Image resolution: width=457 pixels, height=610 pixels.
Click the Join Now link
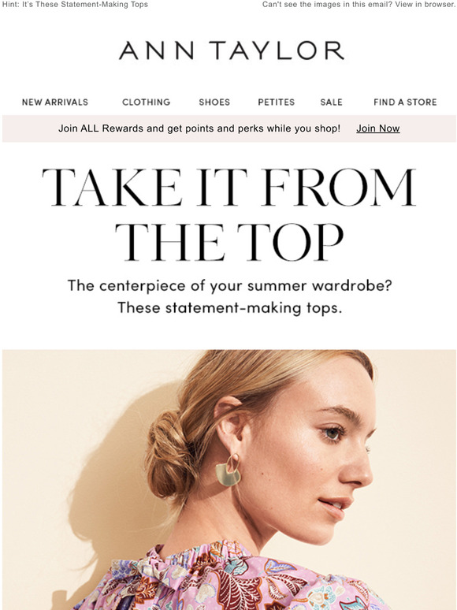click(378, 128)
